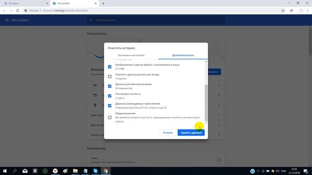Viewport: 312px width, 175px height.
Task: Close the История browser tab
Action: 47,3
